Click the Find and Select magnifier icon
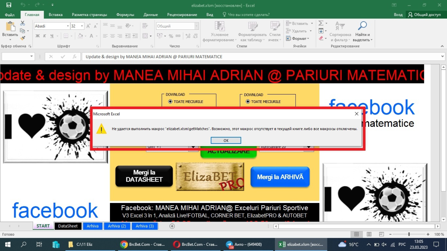447x251 pixels. (362, 26)
